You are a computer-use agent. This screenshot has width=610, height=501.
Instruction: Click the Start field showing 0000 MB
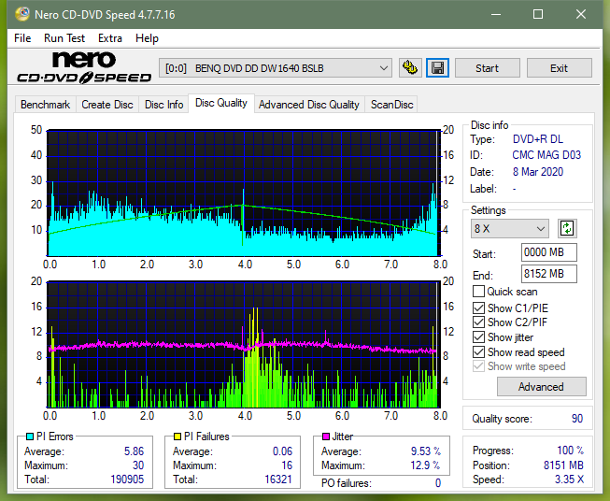548,252
